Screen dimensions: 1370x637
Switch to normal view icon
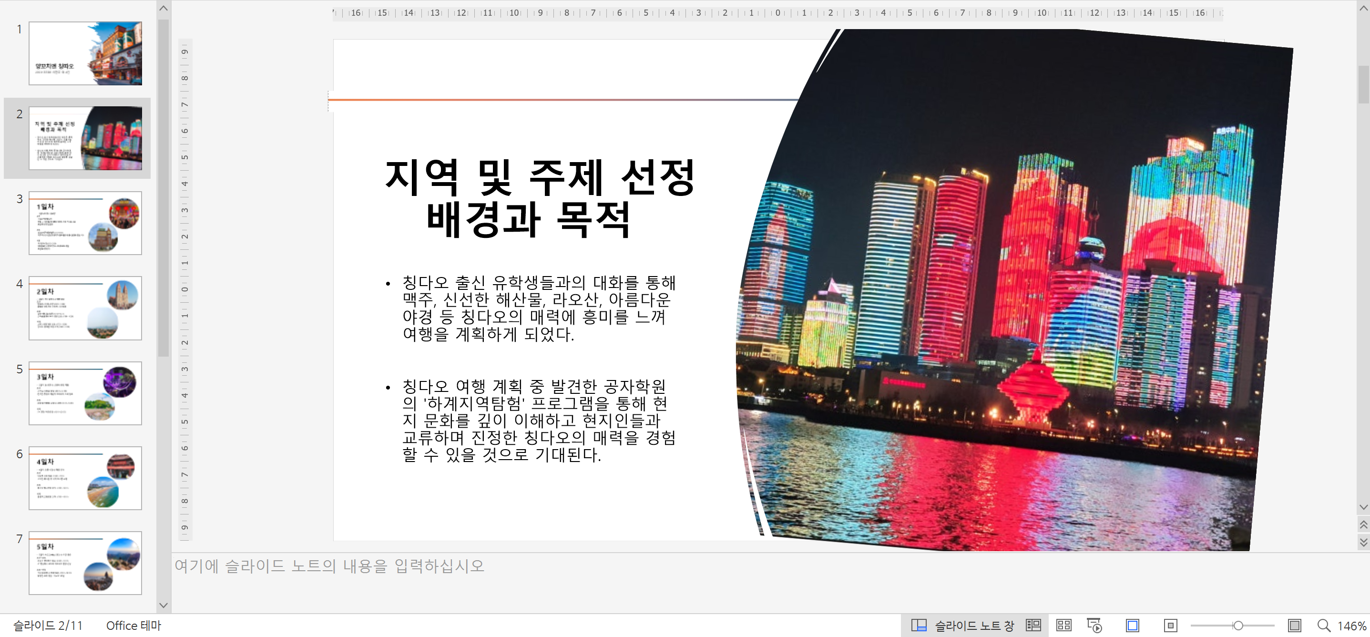[x=1033, y=625]
